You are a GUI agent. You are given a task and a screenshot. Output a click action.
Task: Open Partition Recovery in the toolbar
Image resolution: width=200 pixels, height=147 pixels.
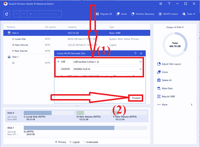pos(143,14)
